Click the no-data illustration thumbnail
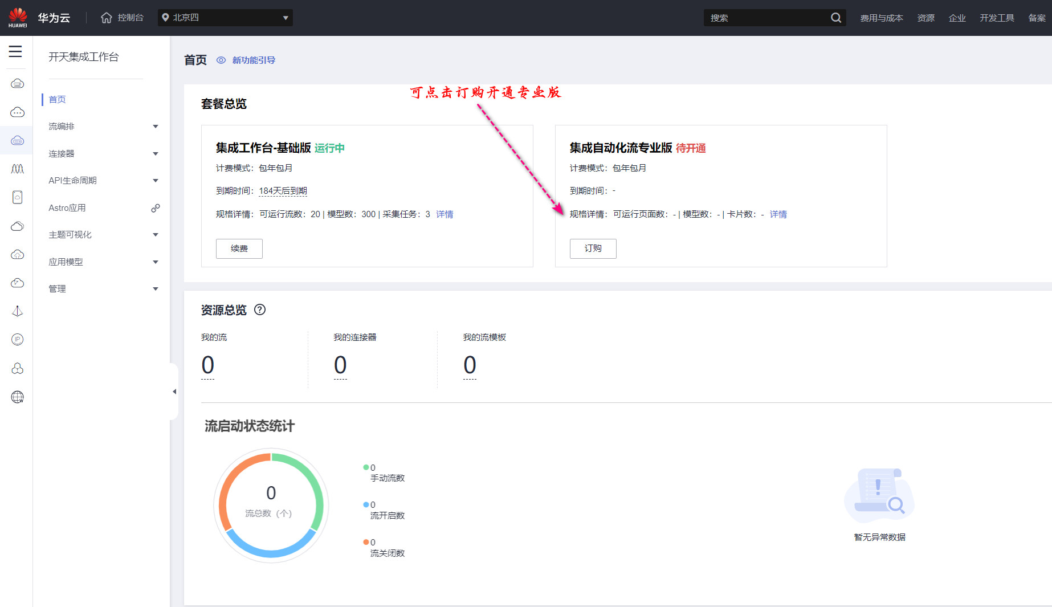1052x607 pixels. (x=879, y=495)
